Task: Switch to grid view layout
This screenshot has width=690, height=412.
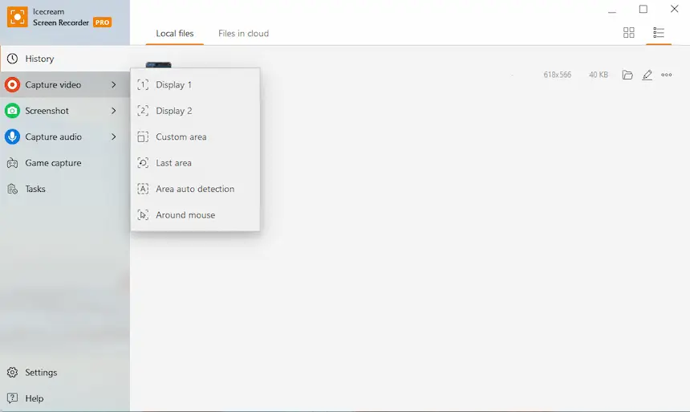Action: coord(629,33)
